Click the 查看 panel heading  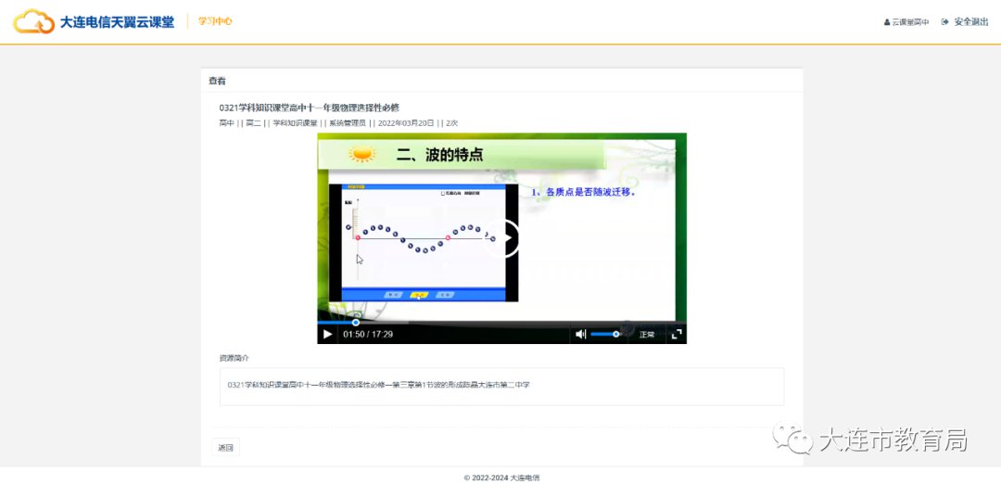(217, 81)
